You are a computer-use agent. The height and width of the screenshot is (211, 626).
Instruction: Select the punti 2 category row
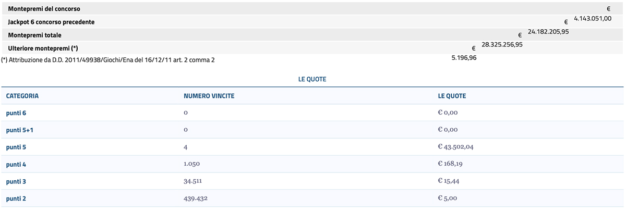click(x=312, y=198)
